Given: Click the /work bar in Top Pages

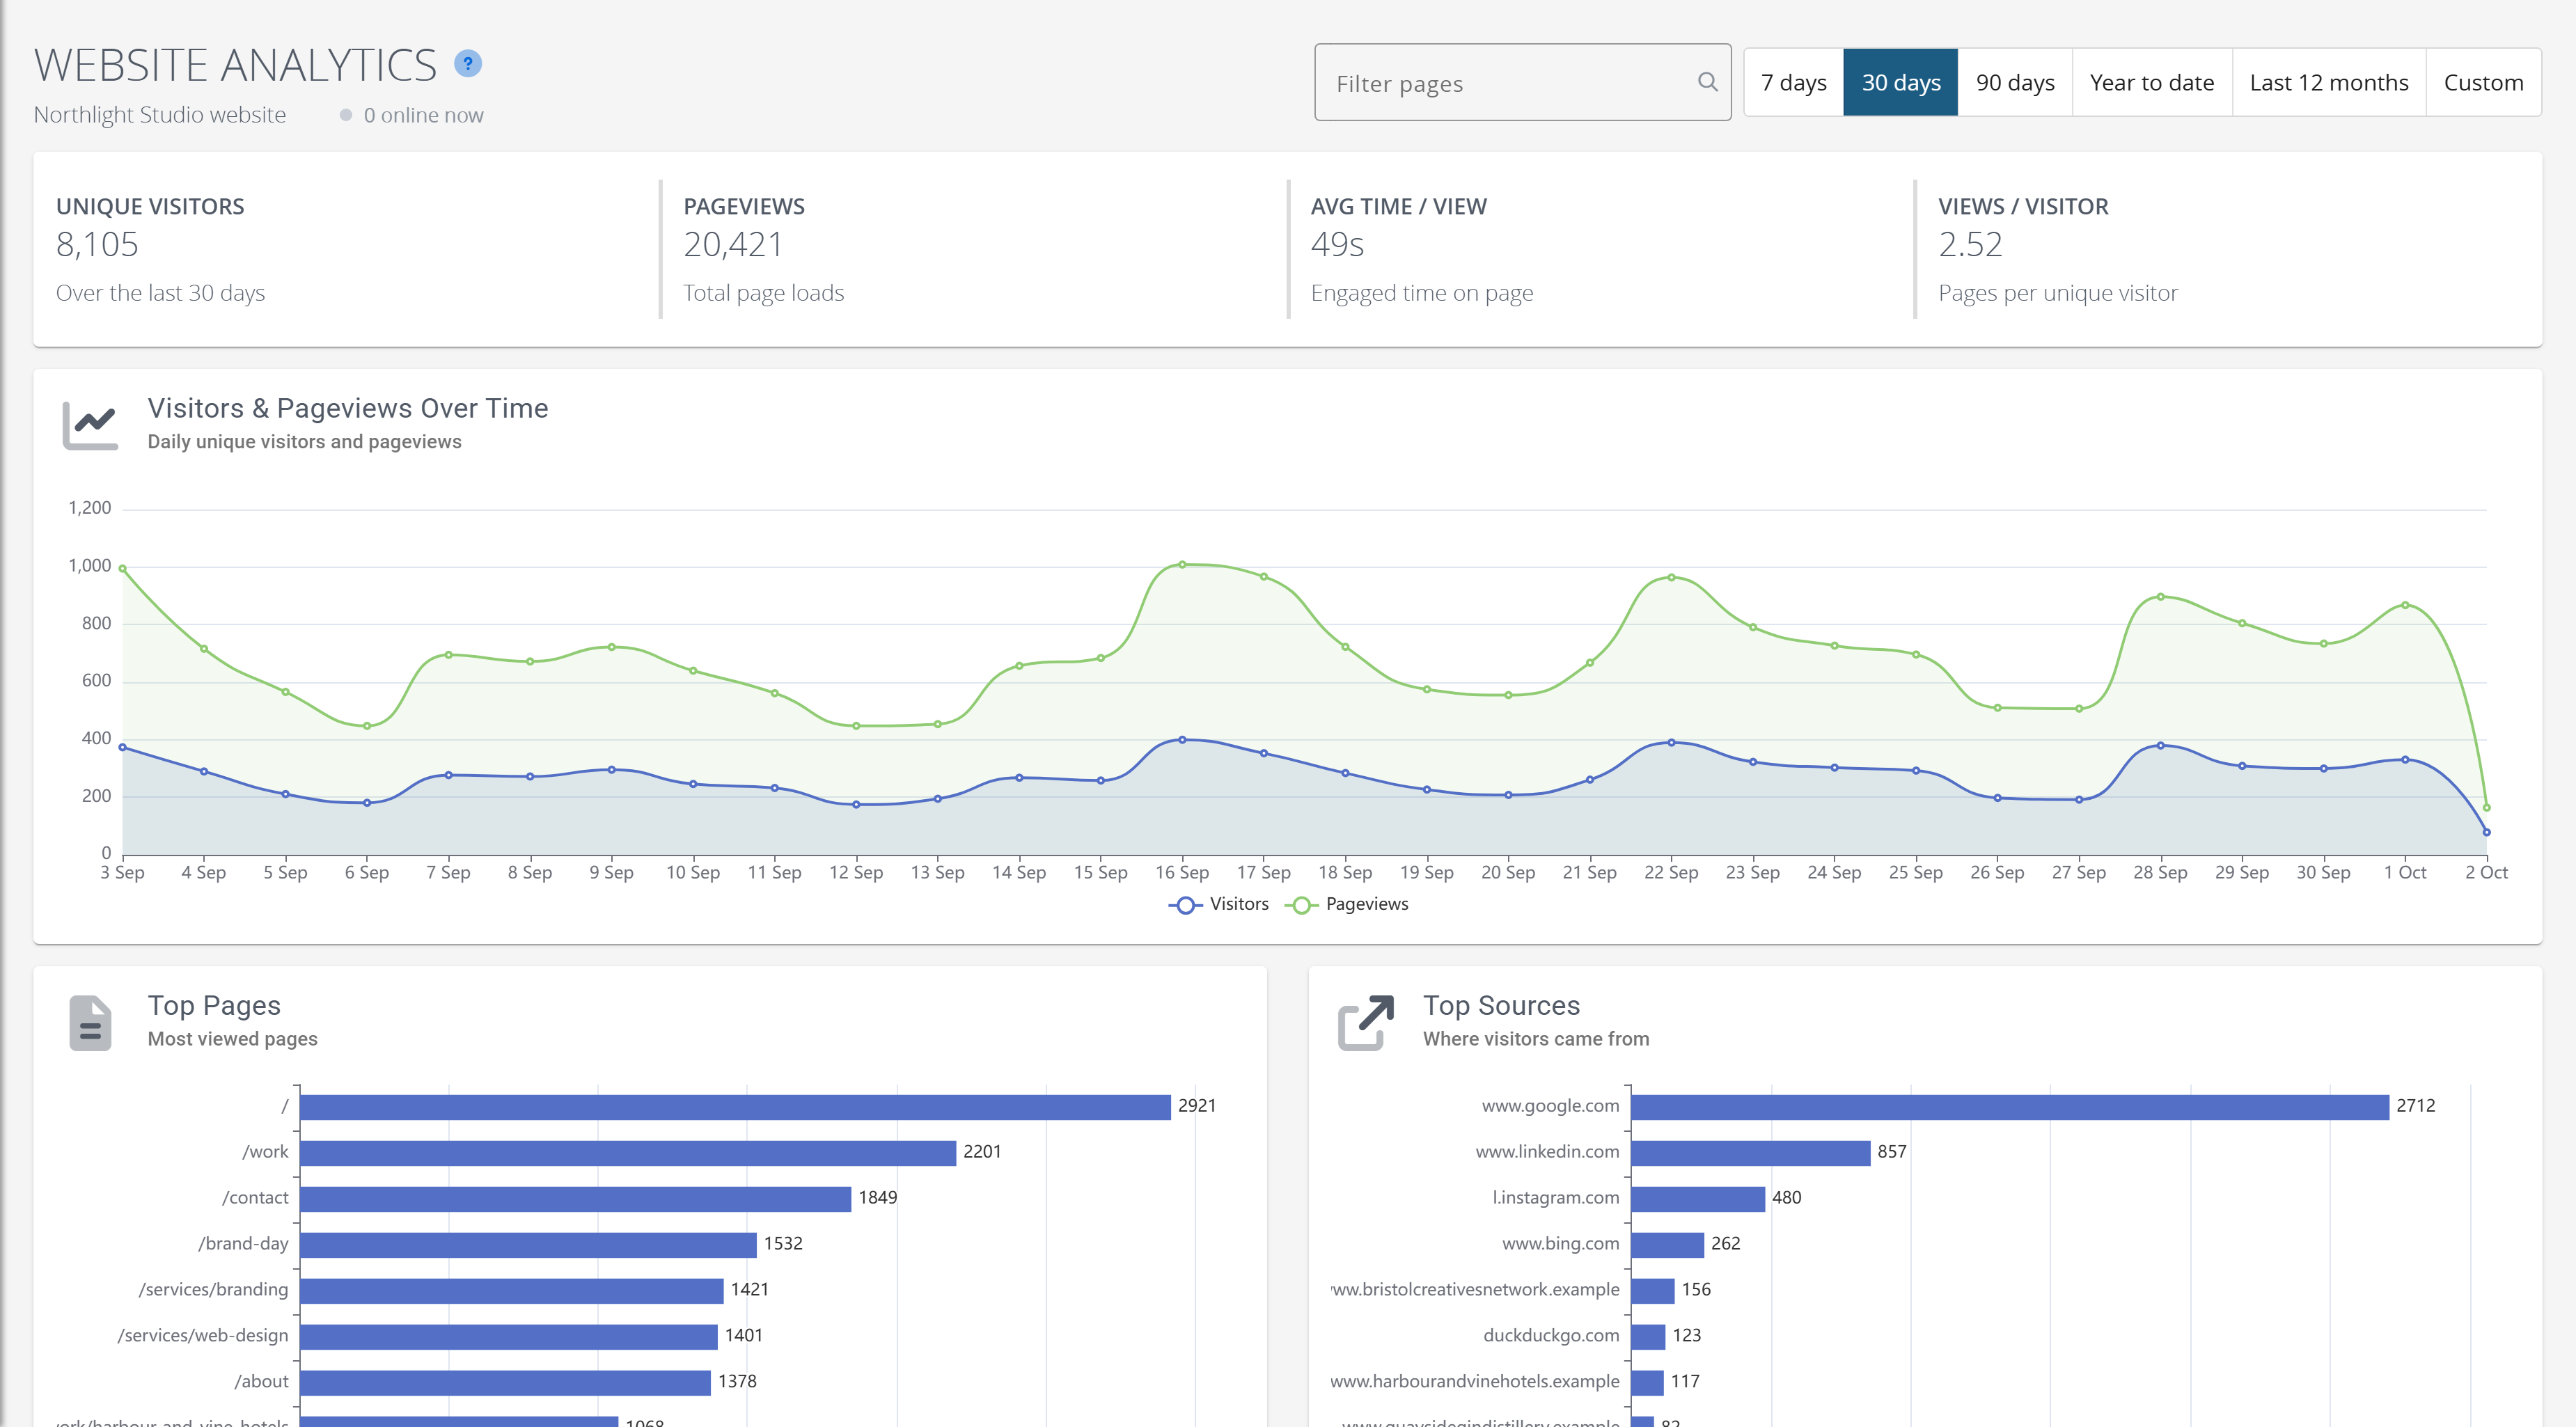Looking at the screenshot, I should click(628, 1152).
